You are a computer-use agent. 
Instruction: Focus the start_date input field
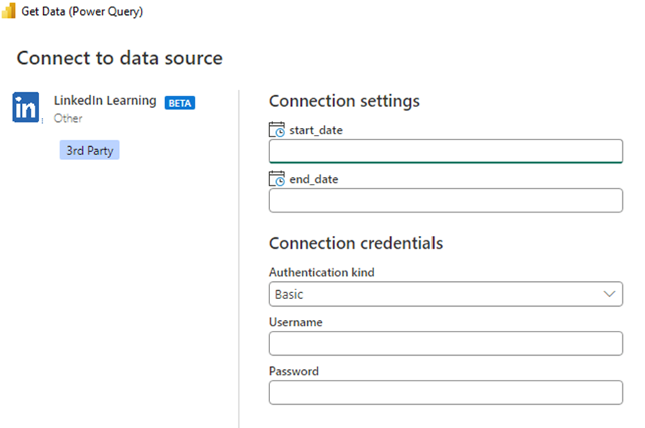446,151
